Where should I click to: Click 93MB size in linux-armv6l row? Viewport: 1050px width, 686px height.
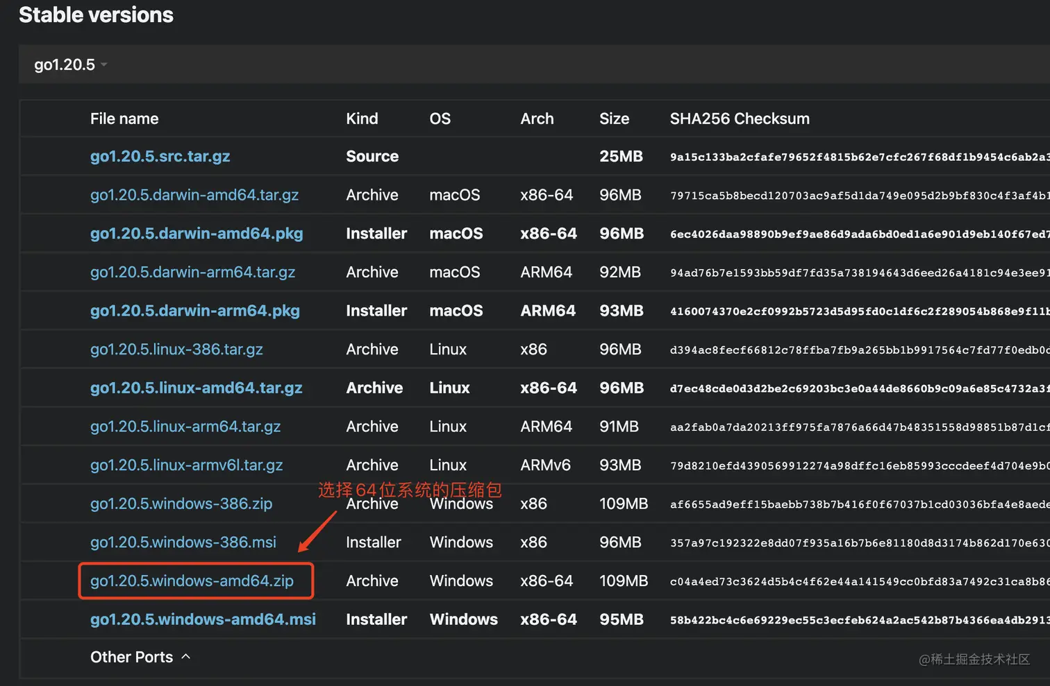click(620, 465)
